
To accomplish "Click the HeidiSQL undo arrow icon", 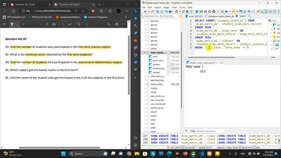I will pyautogui.click(x=166, y=12).
